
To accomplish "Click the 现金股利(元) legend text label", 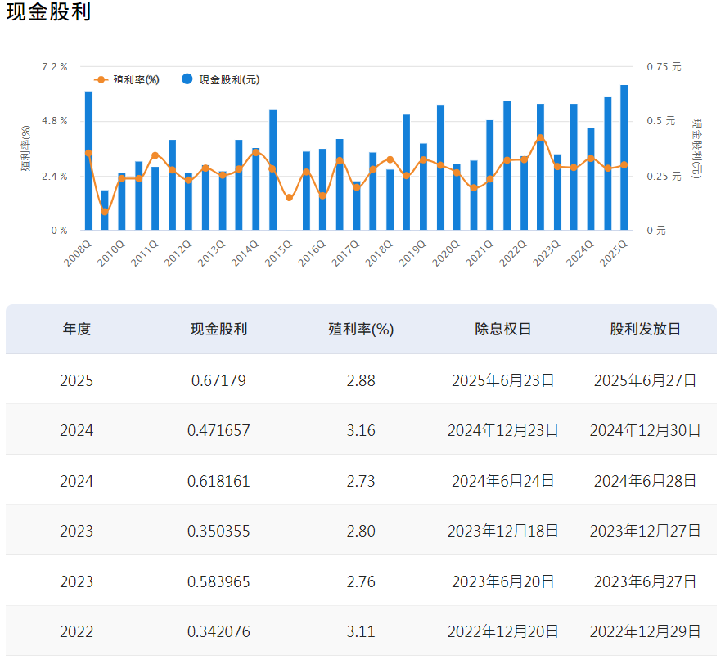I will 229,79.
